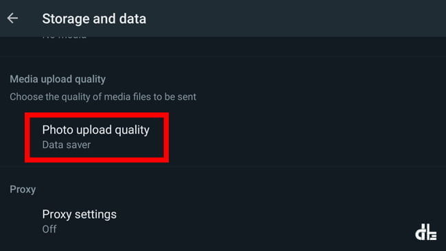This screenshot has height=251, width=446.
Task: Click the Proxy section header label
Action: click(x=23, y=189)
